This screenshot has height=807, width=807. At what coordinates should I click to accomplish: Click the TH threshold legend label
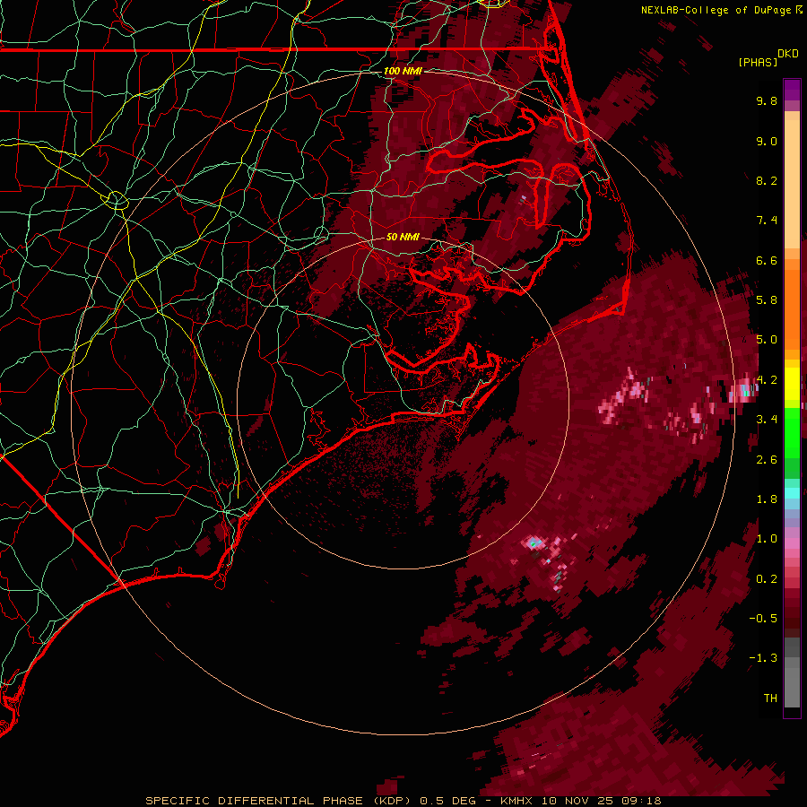point(770,699)
